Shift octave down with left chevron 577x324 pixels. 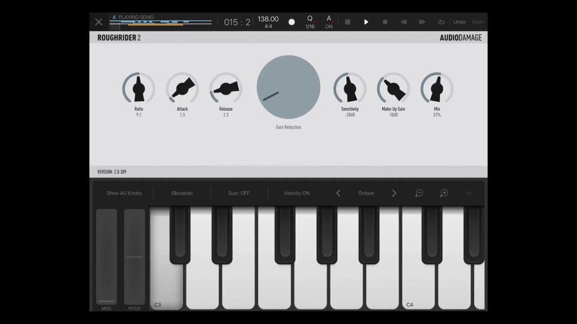tap(338, 193)
